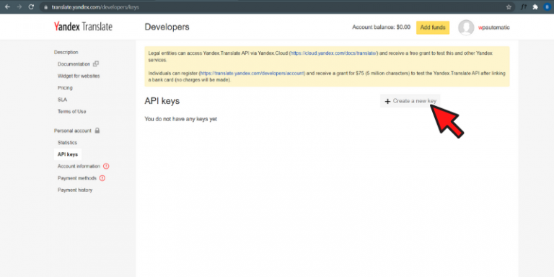
Task: Click "You do not have any keys yet" text
Action: tap(180, 120)
